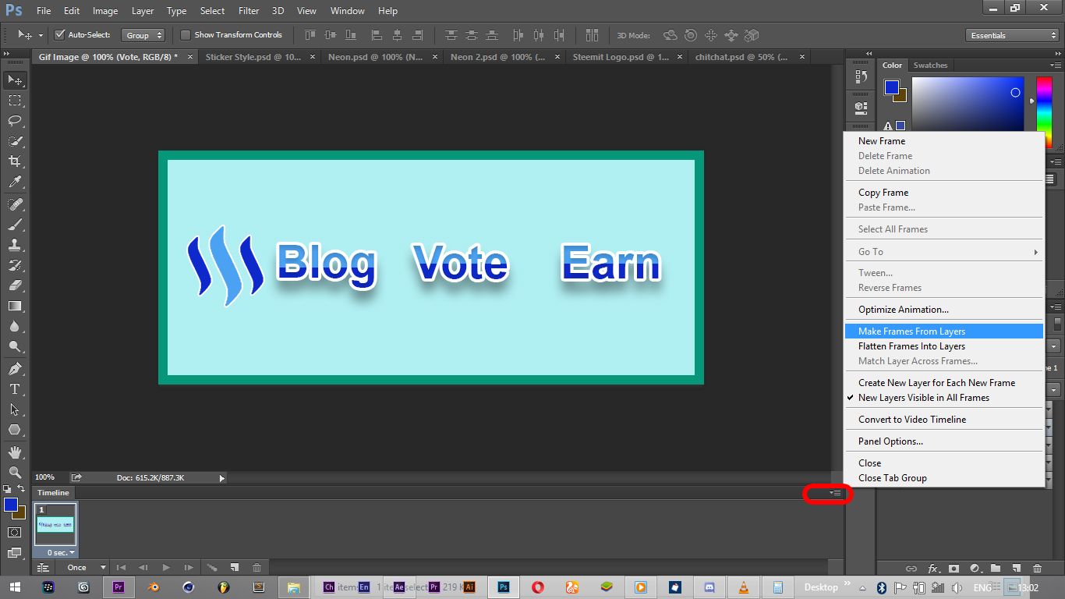Open the Layer menu
Image resolution: width=1065 pixels, height=599 pixels.
coord(143,11)
